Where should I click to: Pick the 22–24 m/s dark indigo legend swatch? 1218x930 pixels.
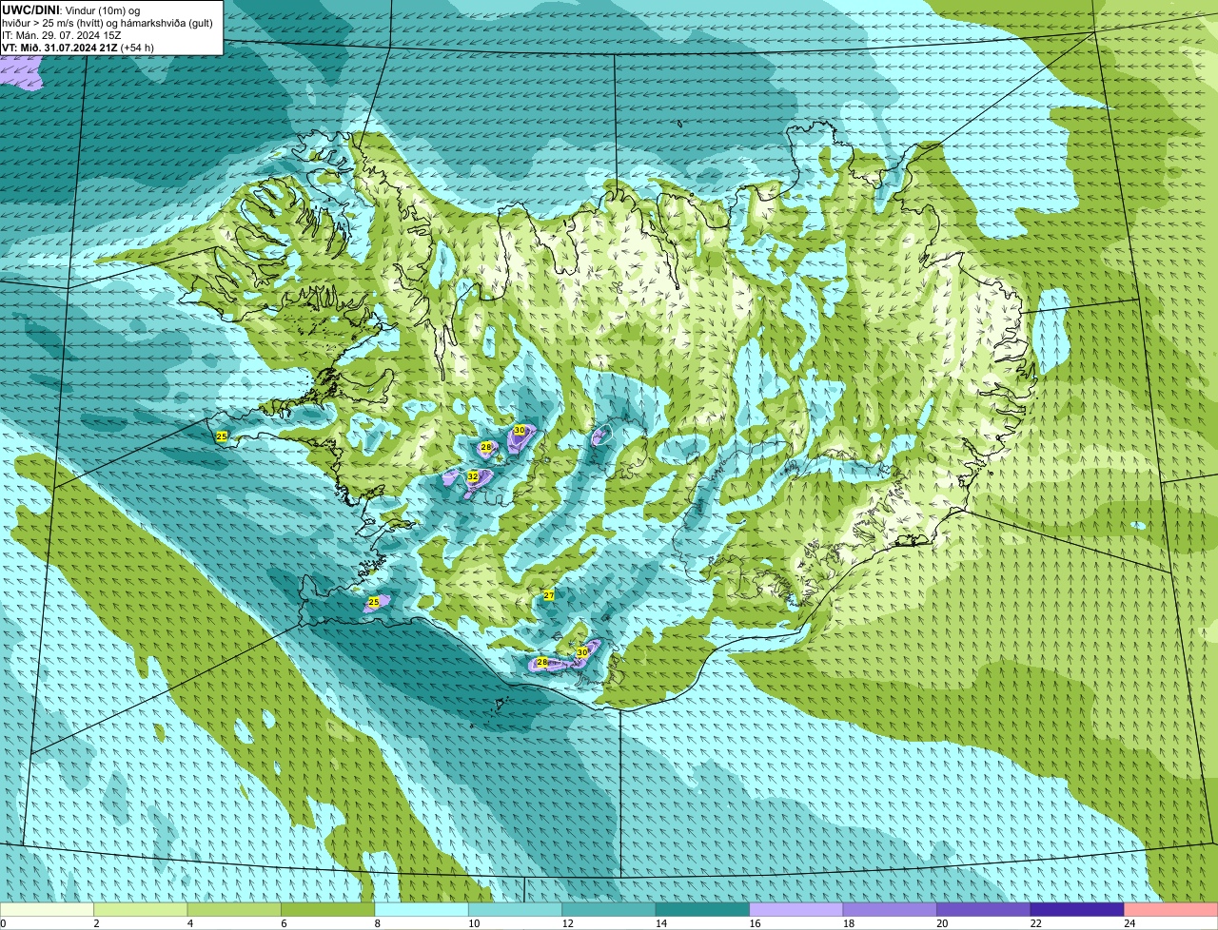tap(1077, 909)
